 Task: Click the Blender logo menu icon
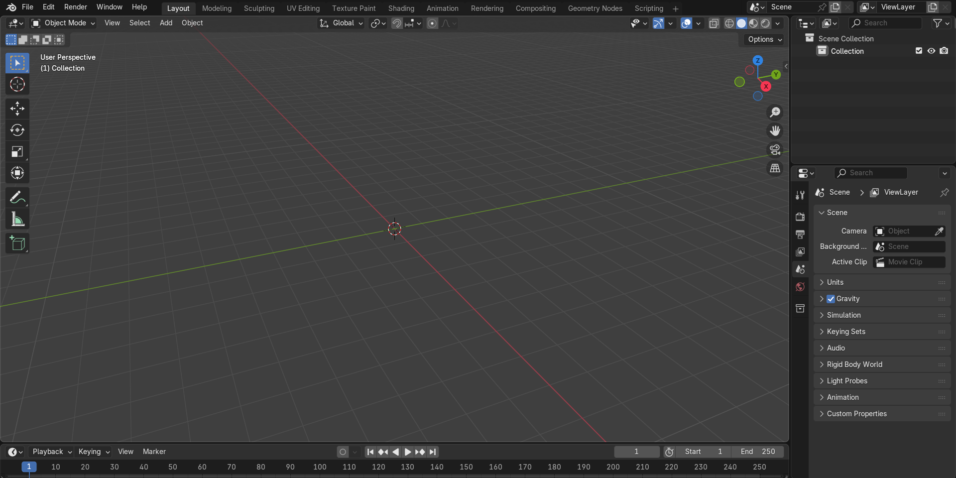click(11, 7)
